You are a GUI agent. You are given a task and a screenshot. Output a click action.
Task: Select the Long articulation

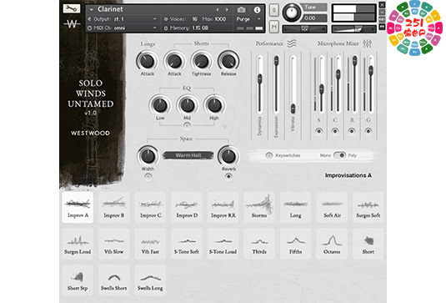[296, 207]
